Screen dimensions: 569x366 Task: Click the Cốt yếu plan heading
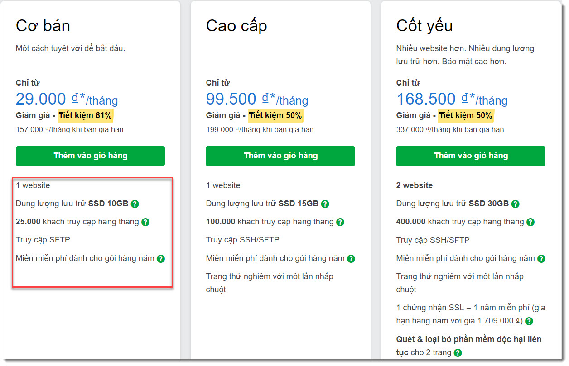424,26
